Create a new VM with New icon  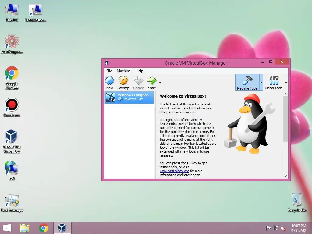109,83
